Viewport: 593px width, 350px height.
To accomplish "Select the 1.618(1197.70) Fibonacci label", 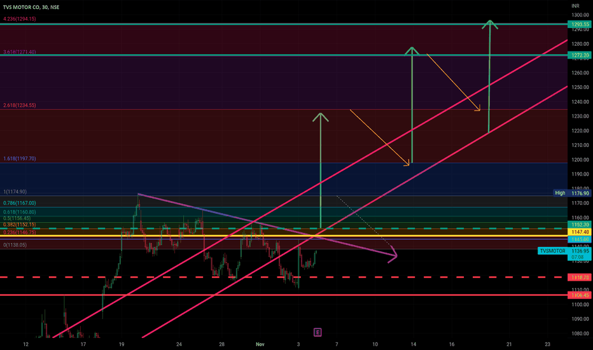I will tap(20, 158).
